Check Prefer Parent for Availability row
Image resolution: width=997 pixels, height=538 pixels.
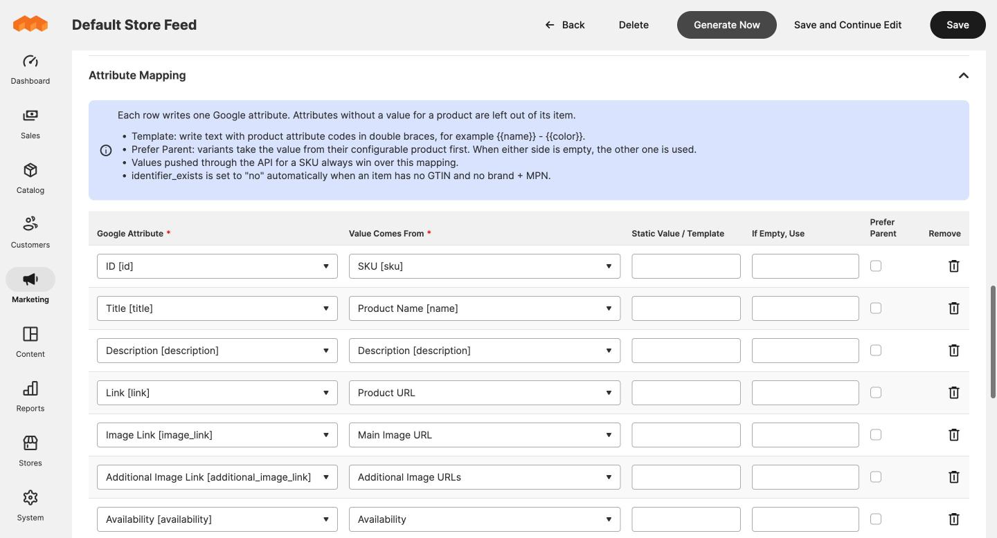coord(876,519)
